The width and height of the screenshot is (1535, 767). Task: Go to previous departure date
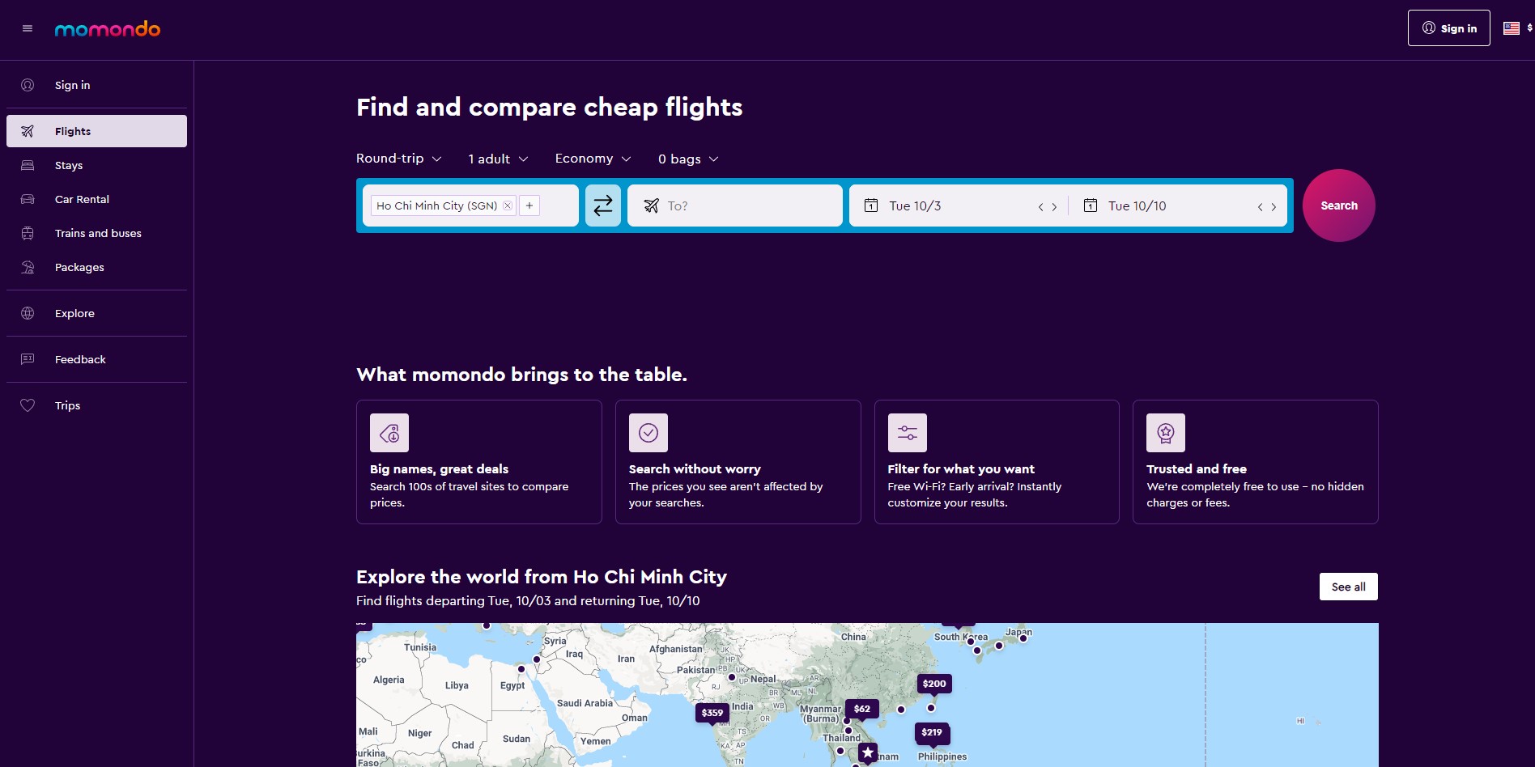[x=1040, y=207]
